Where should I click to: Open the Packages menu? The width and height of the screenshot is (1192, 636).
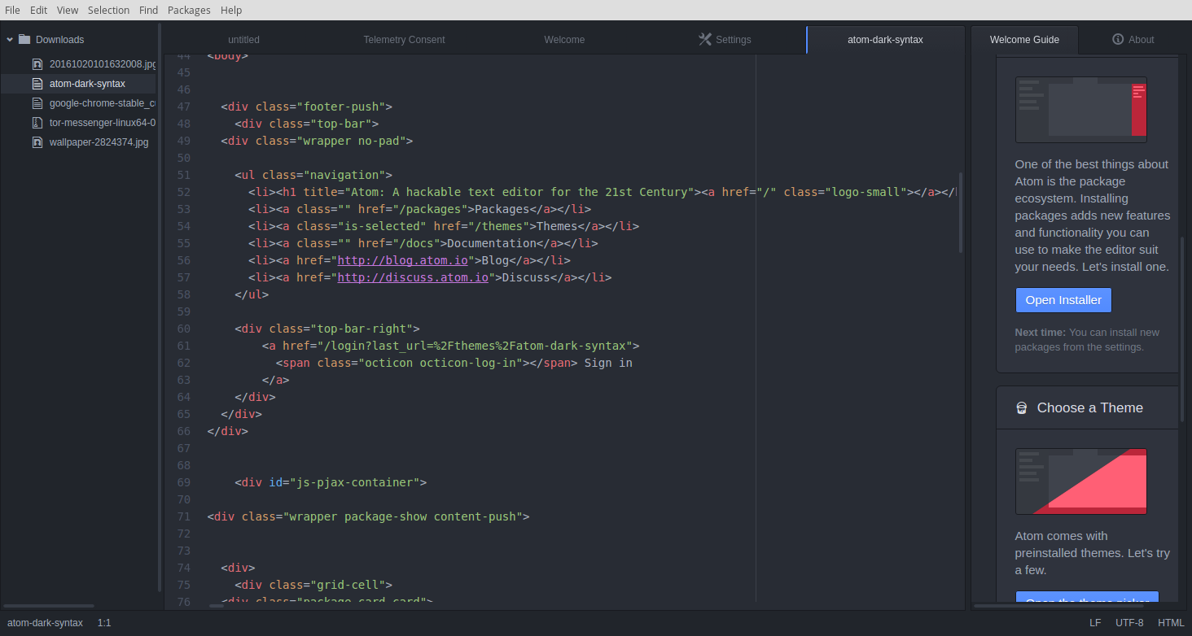189,10
